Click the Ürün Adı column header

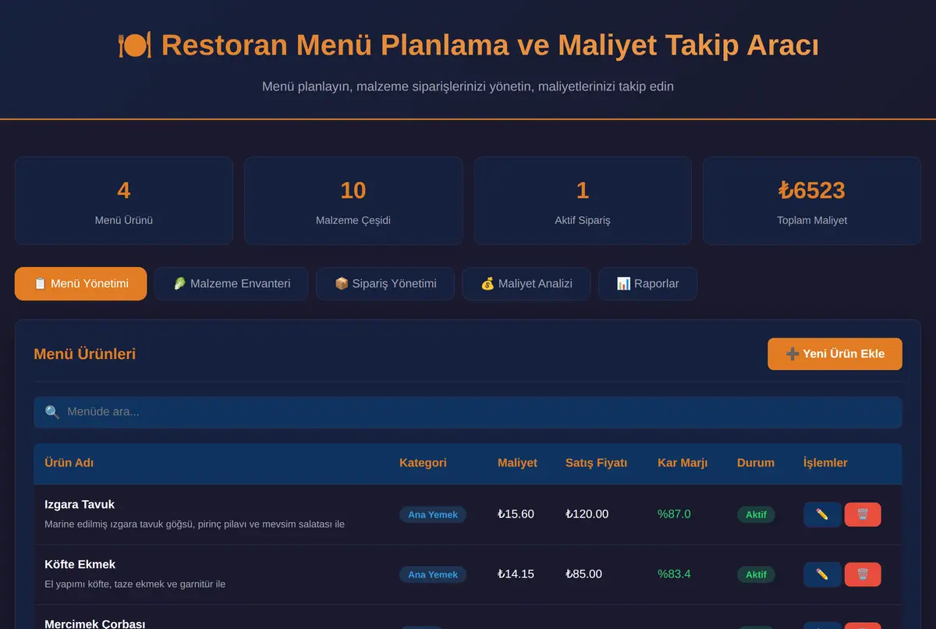click(x=69, y=463)
